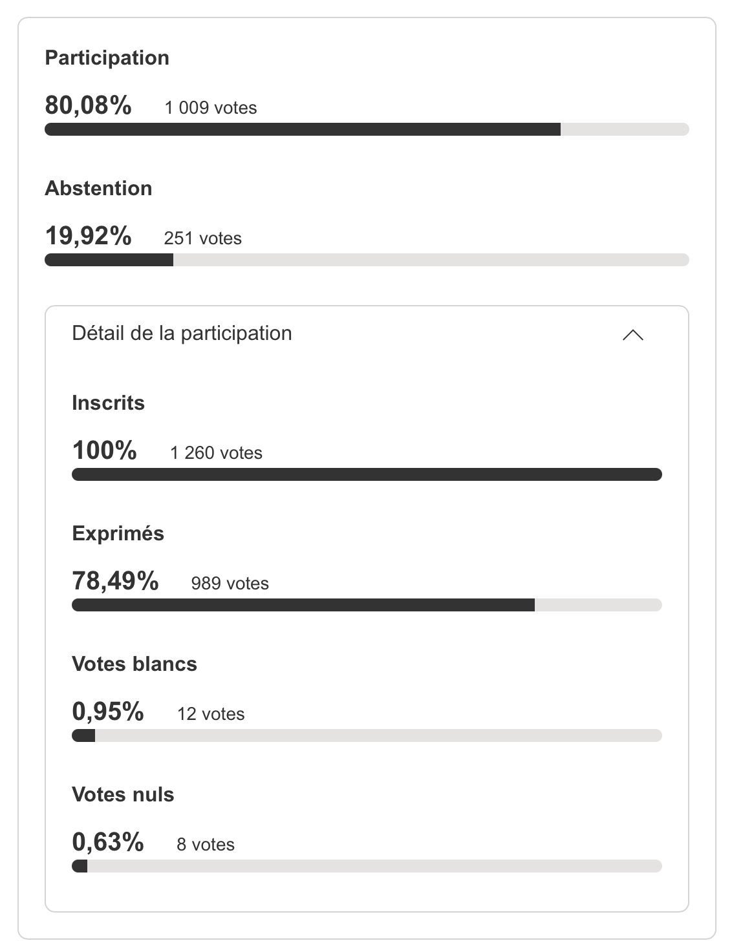Select the 80,08% participation figure
Screen dimensions: 732x941
coord(89,105)
